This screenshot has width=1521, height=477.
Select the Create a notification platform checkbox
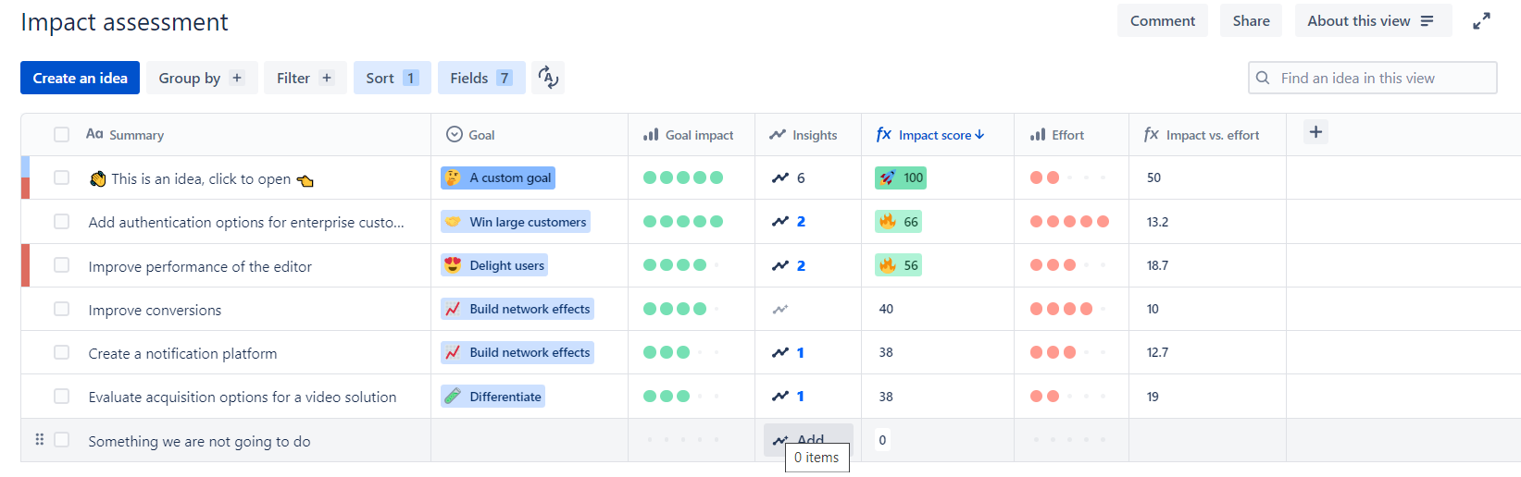pyautogui.click(x=62, y=352)
